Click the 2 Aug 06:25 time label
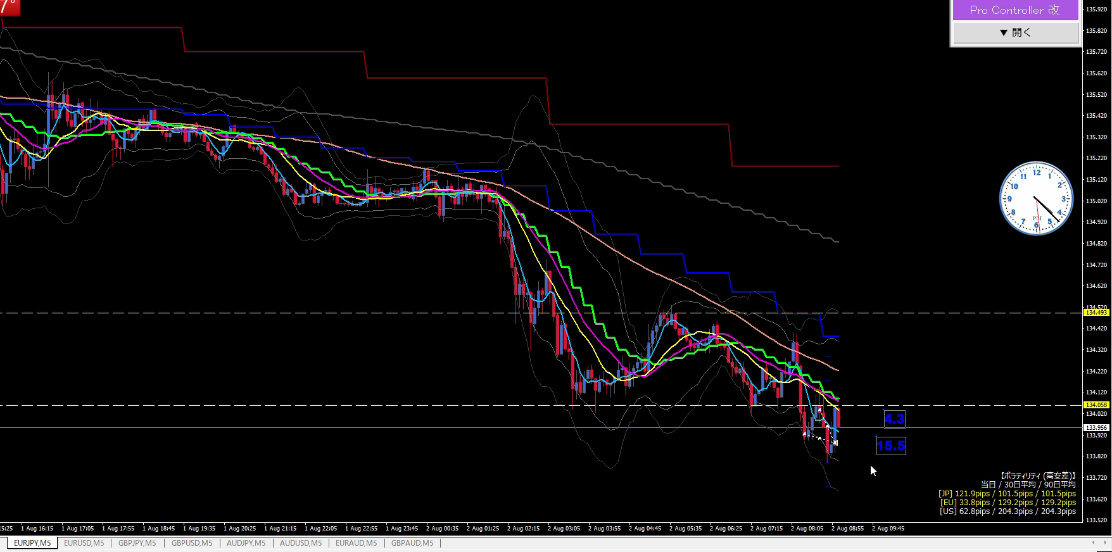 [x=726, y=529]
